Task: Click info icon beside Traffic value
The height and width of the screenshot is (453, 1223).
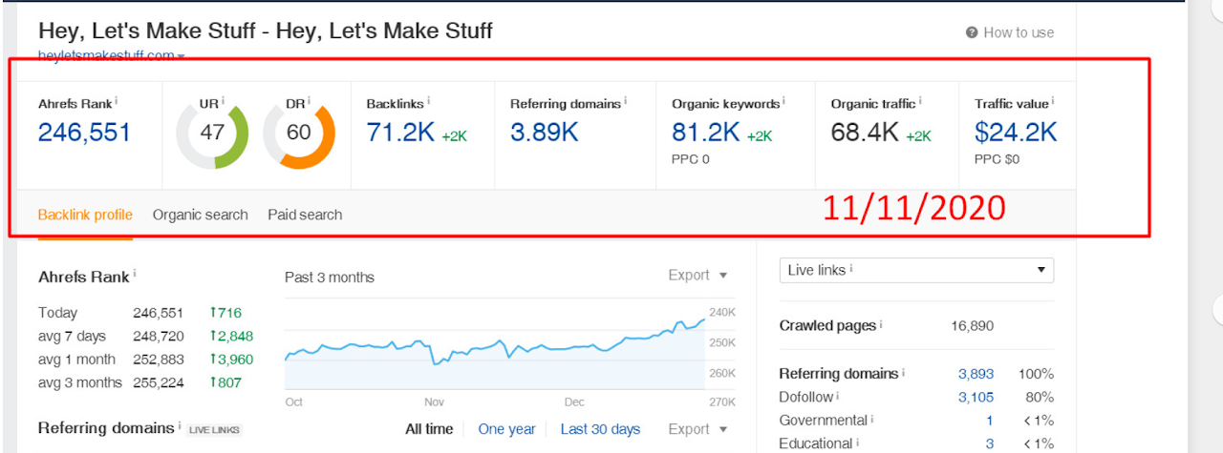Action: click(1053, 101)
